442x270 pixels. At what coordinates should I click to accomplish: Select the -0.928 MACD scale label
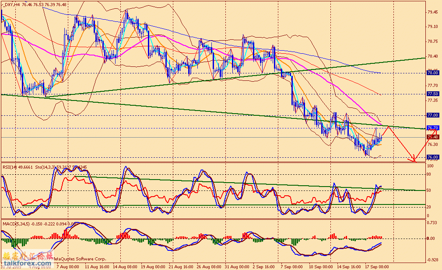pyautogui.click(x=432, y=260)
